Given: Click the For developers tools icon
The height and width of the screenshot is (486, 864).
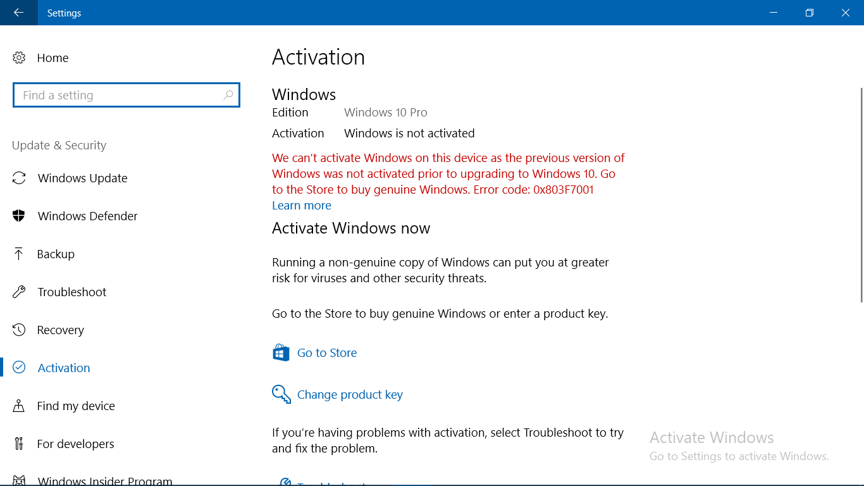Looking at the screenshot, I should coord(19,444).
